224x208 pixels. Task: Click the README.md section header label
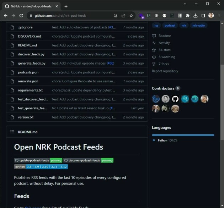[x=28, y=132]
